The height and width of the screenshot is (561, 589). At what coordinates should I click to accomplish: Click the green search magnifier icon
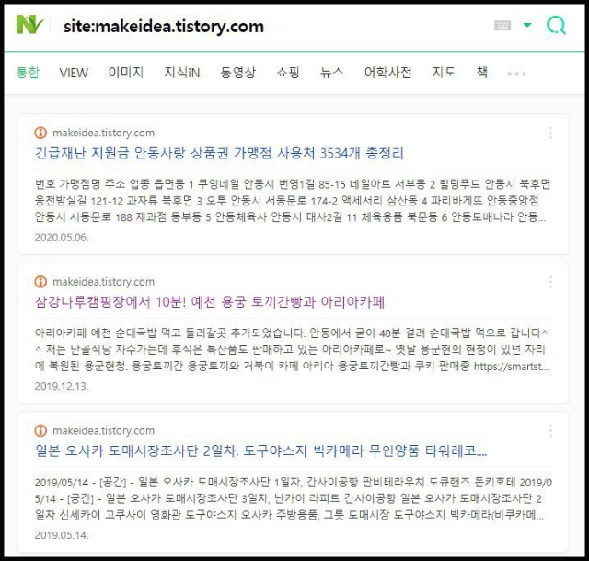[x=556, y=25]
